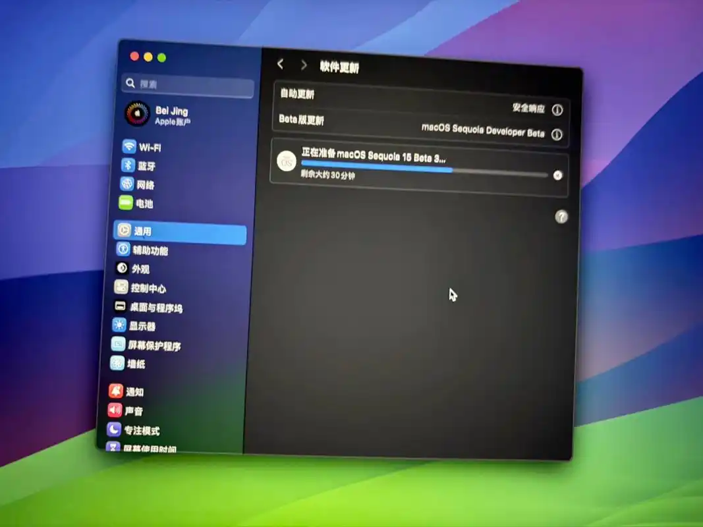Open the Screen Time hourglass icon
703x527 pixels.
[x=113, y=447]
